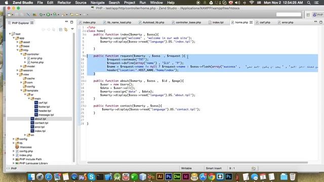The width and height of the screenshot is (324, 182).
Task: Click the Last Edit Location toolbar icon
Action: click(x=72, y=15)
